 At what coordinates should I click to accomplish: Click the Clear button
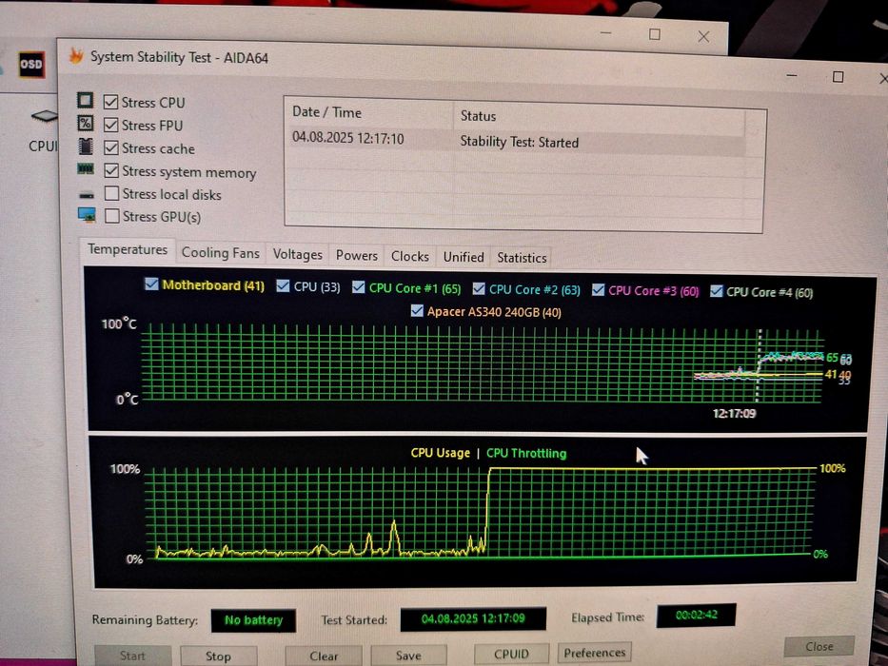click(x=324, y=656)
